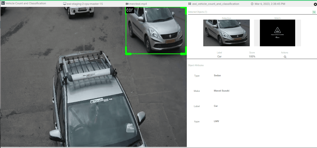Open the Detection car thumbnail

pos(226,33)
